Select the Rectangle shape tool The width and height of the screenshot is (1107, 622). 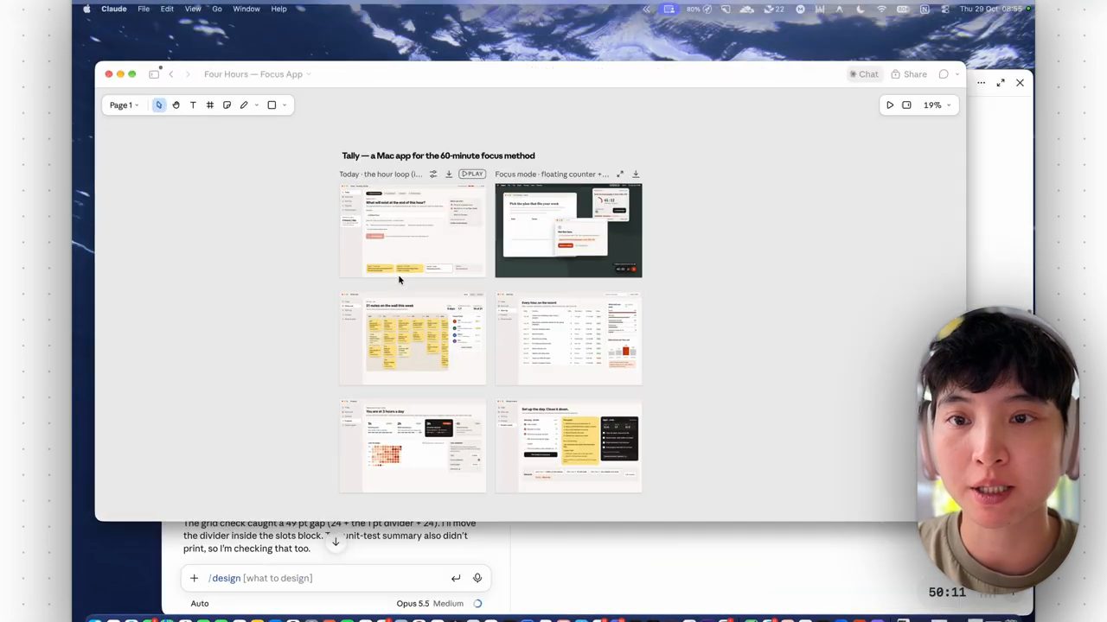[x=272, y=105]
